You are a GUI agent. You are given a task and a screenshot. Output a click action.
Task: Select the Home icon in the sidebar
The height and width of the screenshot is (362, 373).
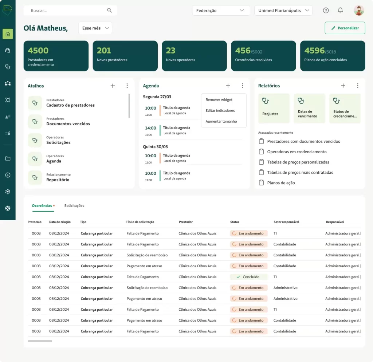click(x=7, y=34)
